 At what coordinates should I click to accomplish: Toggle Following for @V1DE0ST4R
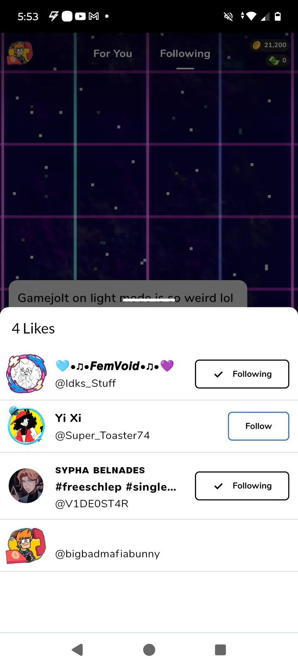click(x=242, y=486)
